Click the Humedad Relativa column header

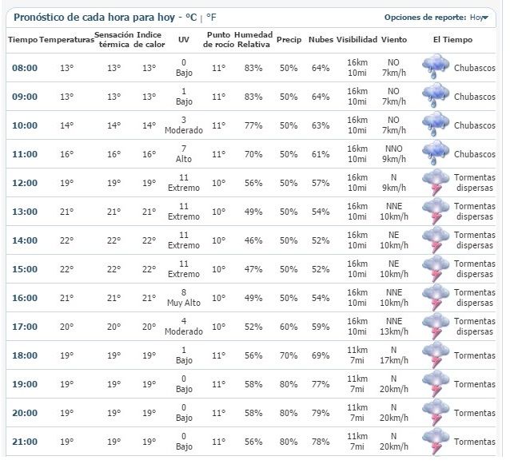(x=253, y=39)
